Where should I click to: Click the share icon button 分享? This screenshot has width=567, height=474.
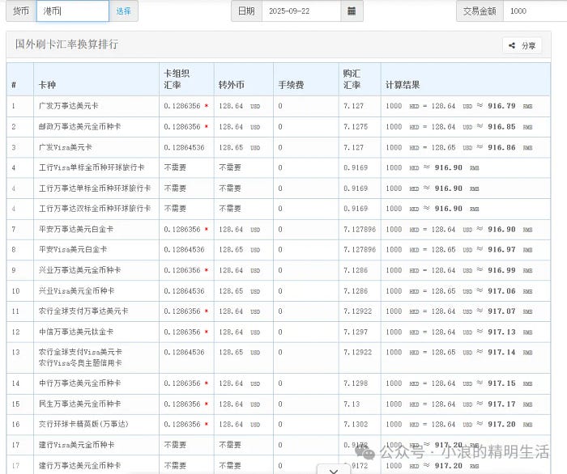(522, 45)
